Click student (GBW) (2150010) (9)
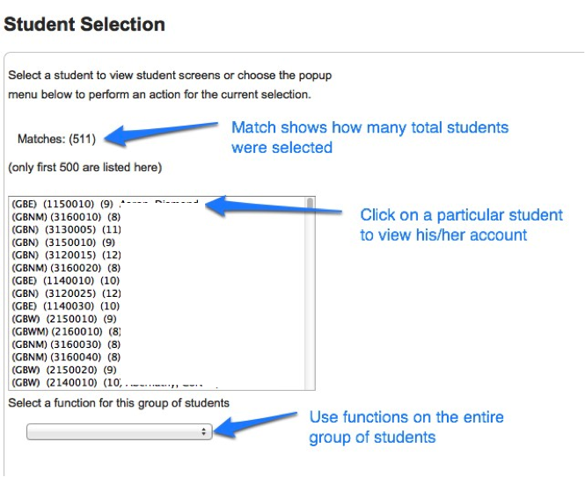The height and width of the screenshot is (477, 585). [x=66, y=319]
